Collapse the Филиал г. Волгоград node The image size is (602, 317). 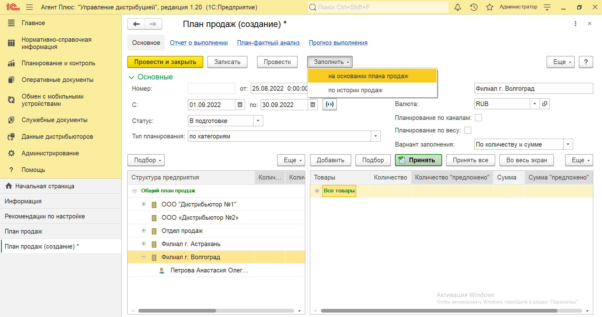pos(144,257)
